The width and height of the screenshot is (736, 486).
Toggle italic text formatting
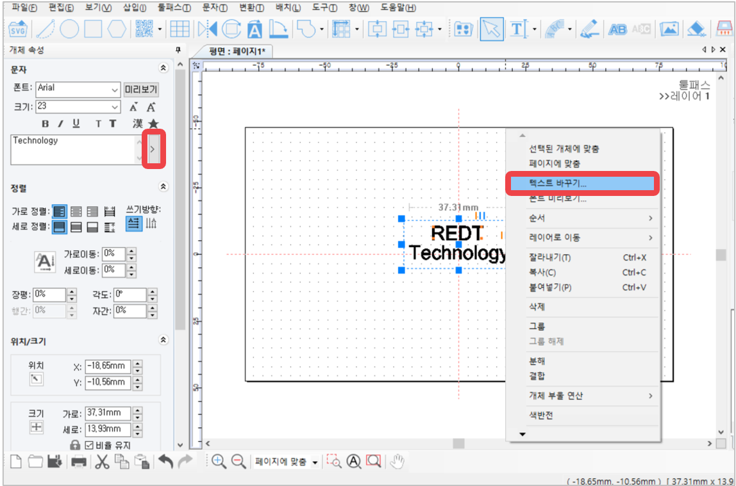click(60, 124)
